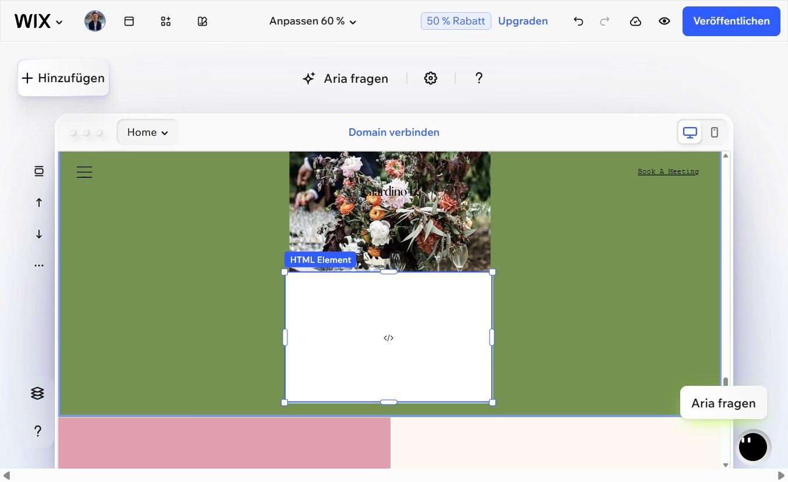
Task: Click the Aria fragen toolbar button
Action: pos(345,78)
